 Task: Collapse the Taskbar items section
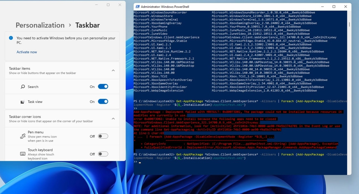click(113, 70)
